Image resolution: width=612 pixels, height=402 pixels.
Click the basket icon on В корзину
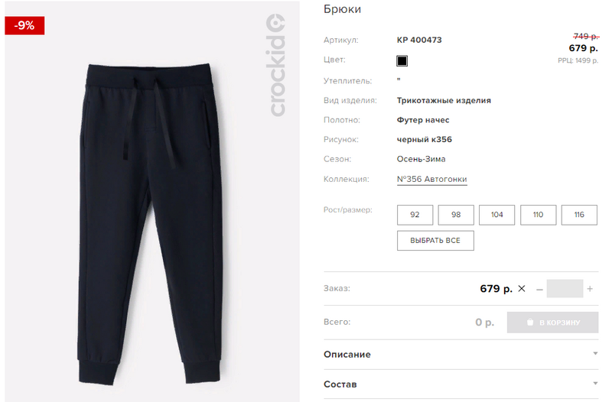click(529, 322)
